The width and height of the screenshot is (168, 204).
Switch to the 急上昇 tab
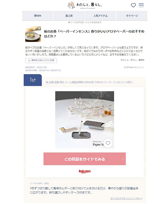pyautogui.click(x=69, y=16)
